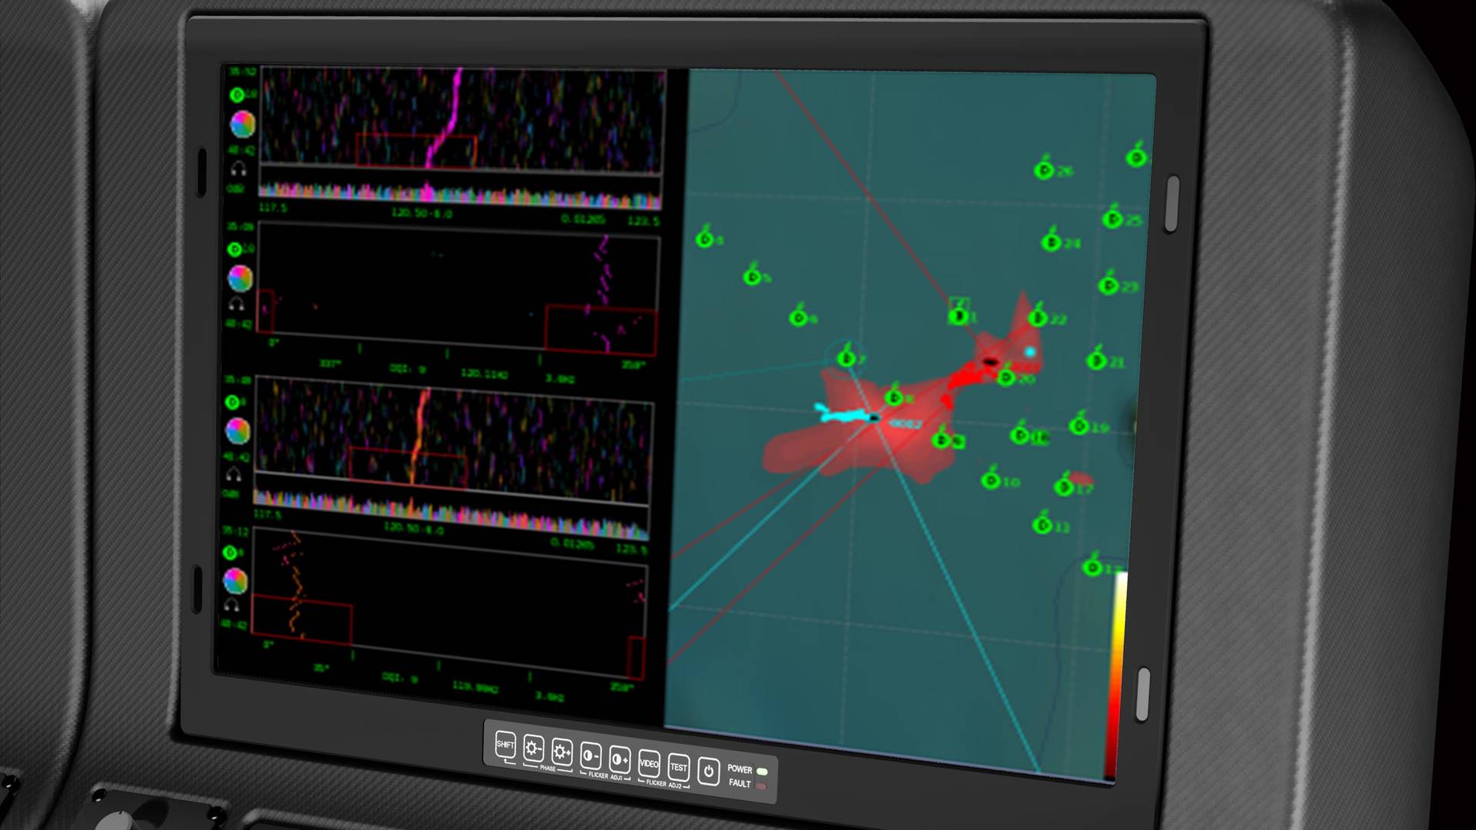Click first channel spectrum bar graph
The width and height of the screenshot is (1476, 830).
pyautogui.click(x=460, y=194)
